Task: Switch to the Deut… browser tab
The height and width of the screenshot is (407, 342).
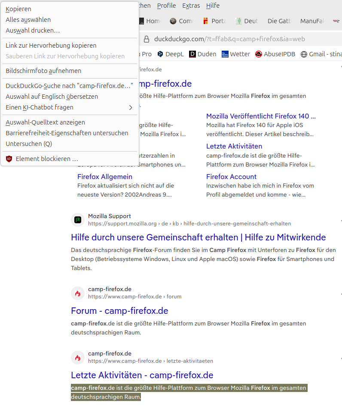Action: pos(247,21)
